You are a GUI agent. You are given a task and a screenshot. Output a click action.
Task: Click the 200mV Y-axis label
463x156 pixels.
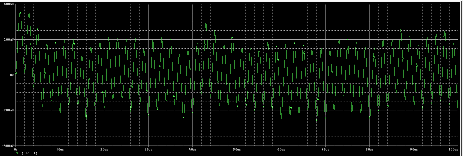[x=9, y=40]
